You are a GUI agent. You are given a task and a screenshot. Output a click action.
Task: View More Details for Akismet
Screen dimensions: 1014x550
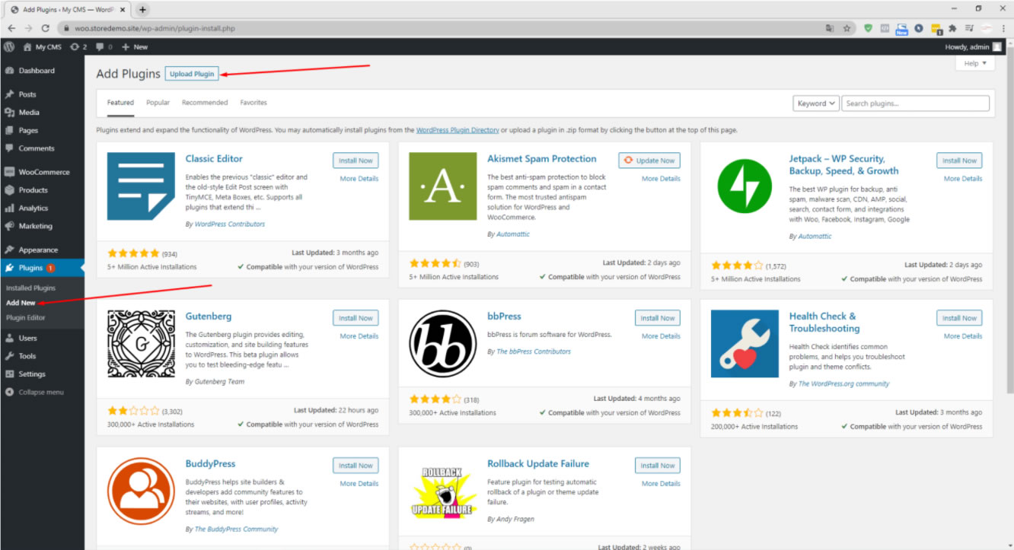(x=661, y=179)
